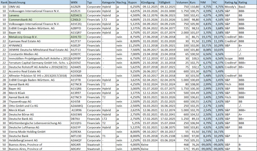Screen dimensions: 257x151
Task: Select the Kurs value 76,26
Action: pyautogui.click(x=194, y=145)
